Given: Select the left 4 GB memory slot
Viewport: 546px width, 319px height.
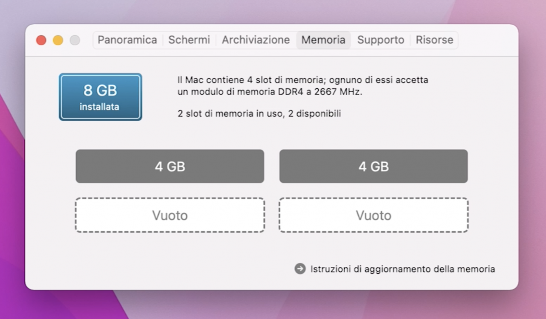Looking at the screenshot, I should point(170,166).
